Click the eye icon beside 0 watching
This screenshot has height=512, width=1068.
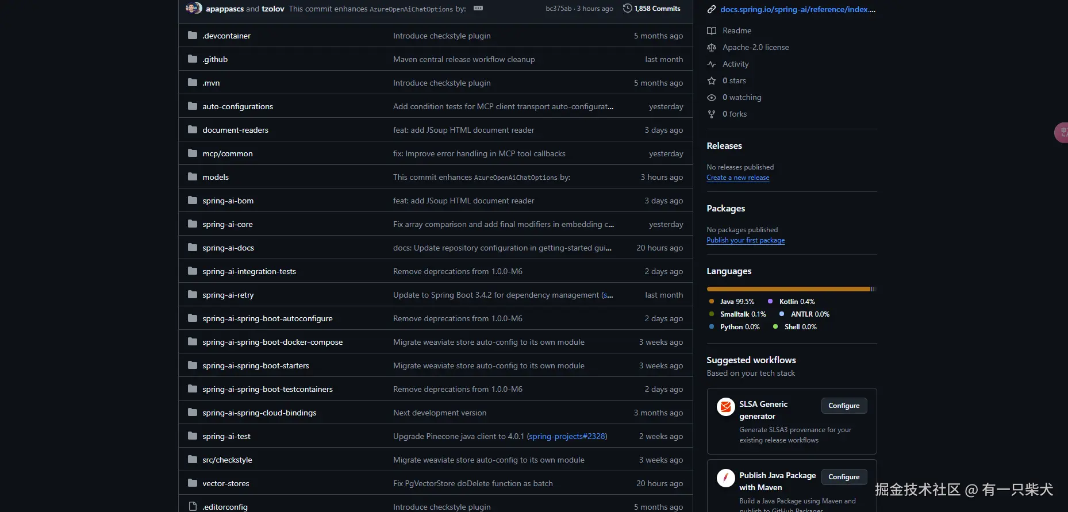712,97
